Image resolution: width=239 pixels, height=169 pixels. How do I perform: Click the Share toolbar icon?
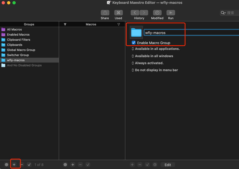point(105,13)
